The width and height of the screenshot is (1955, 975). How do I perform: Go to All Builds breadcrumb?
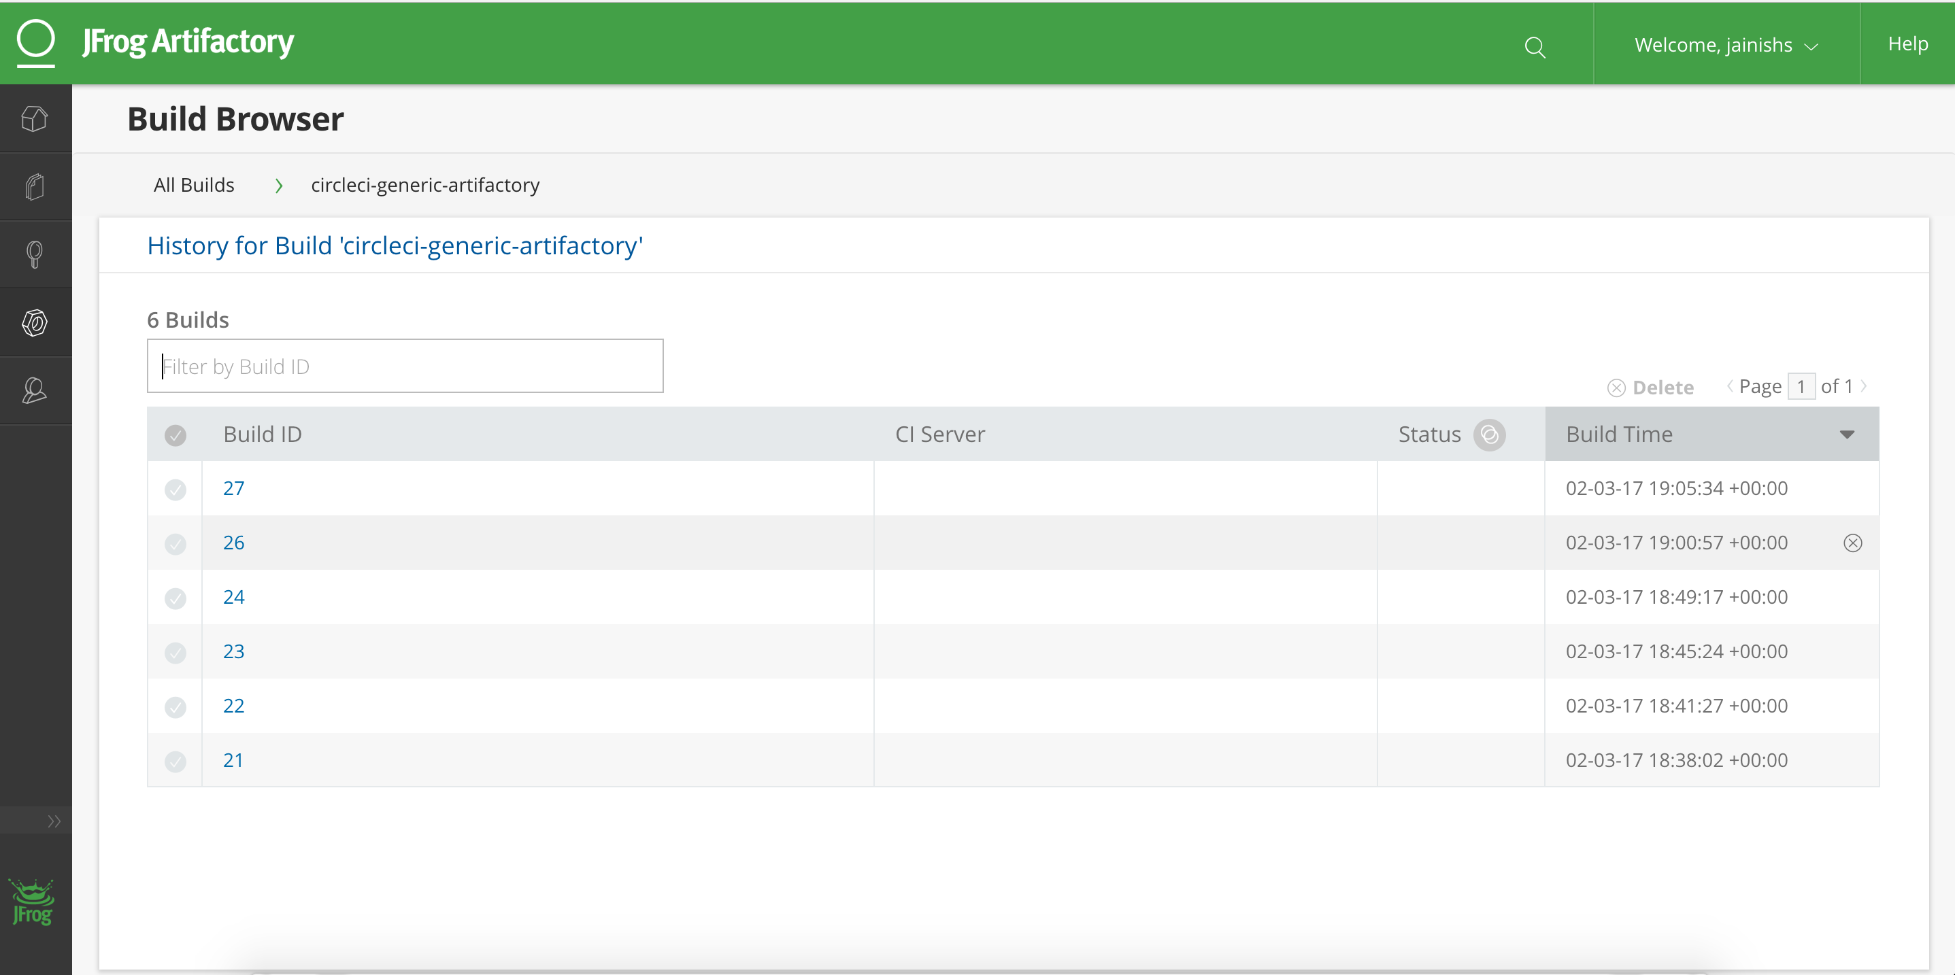(x=193, y=185)
